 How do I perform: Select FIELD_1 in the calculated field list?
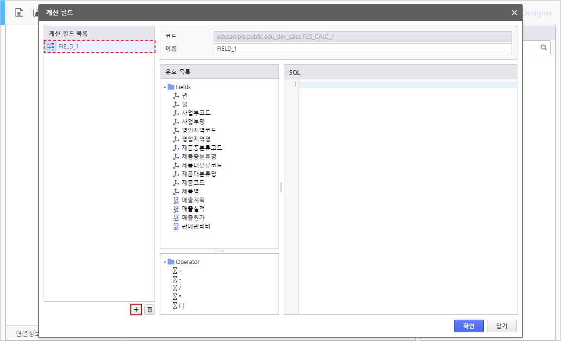pyautogui.click(x=99, y=46)
